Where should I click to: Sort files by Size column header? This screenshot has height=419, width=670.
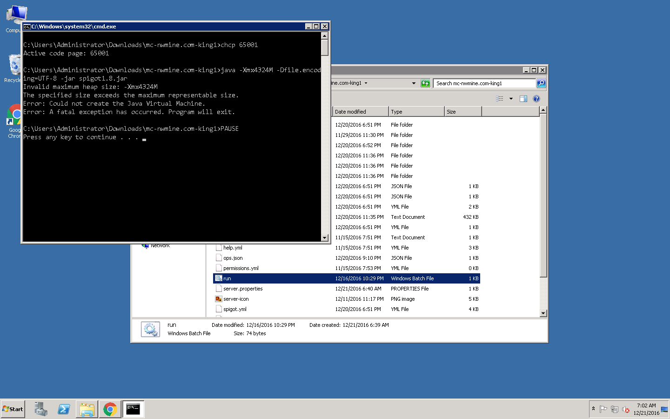[462, 112]
